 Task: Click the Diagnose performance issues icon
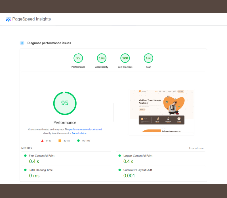click(x=22, y=43)
